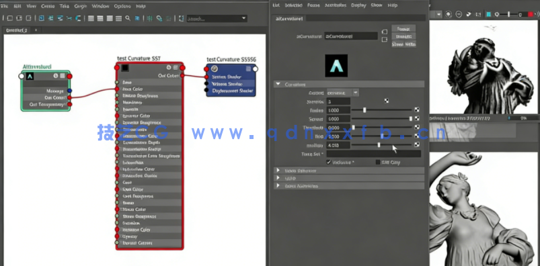540x266 pixels.
Task: Click output connection icon below it beside name
Action: pos(385,40)
